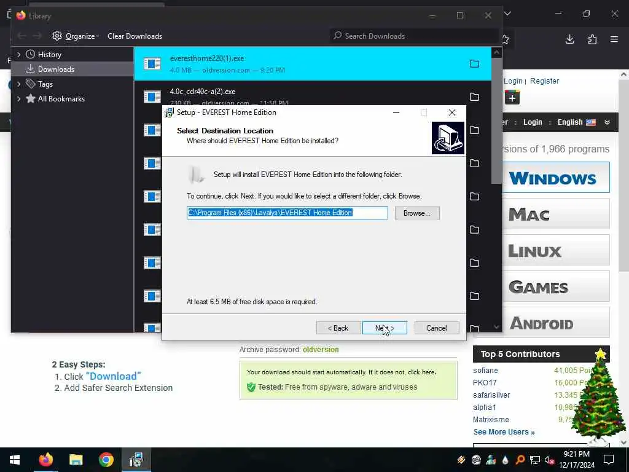Click the 4.0c_cdr40c-a(2).exe file type icon
This screenshot has height=472, width=629.
152,96
